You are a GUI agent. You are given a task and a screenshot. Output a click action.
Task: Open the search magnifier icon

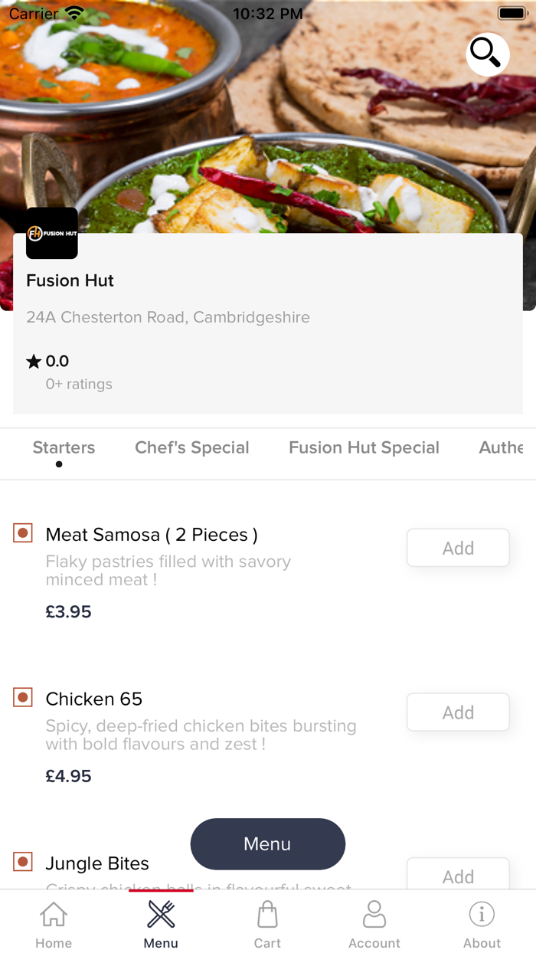pos(487,54)
